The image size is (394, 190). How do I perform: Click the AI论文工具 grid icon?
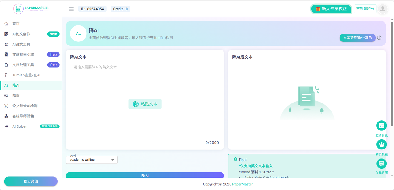tap(6, 44)
